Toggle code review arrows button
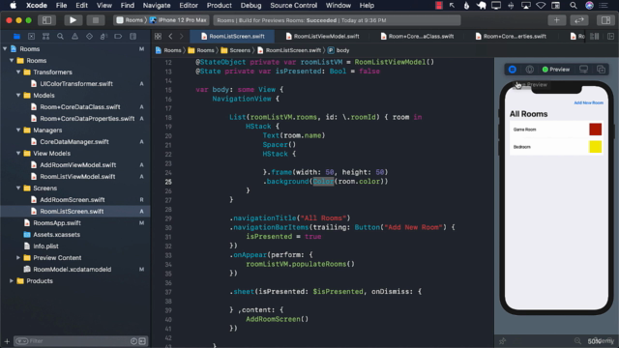 pos(579,20)
